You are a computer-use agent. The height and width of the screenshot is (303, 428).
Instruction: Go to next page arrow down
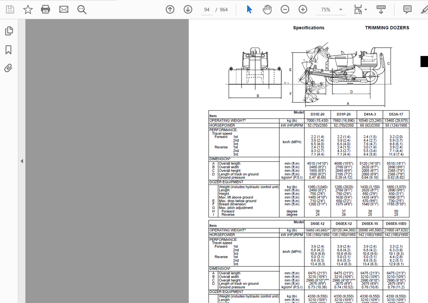point(188,9)
